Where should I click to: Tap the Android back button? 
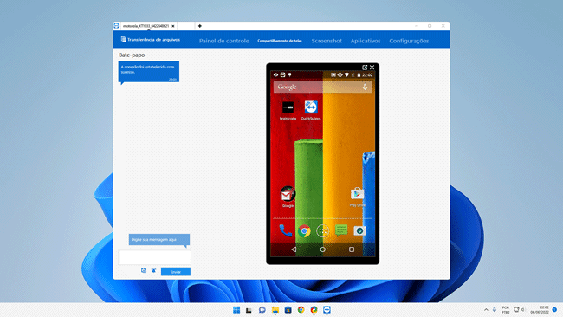point(294,249)
